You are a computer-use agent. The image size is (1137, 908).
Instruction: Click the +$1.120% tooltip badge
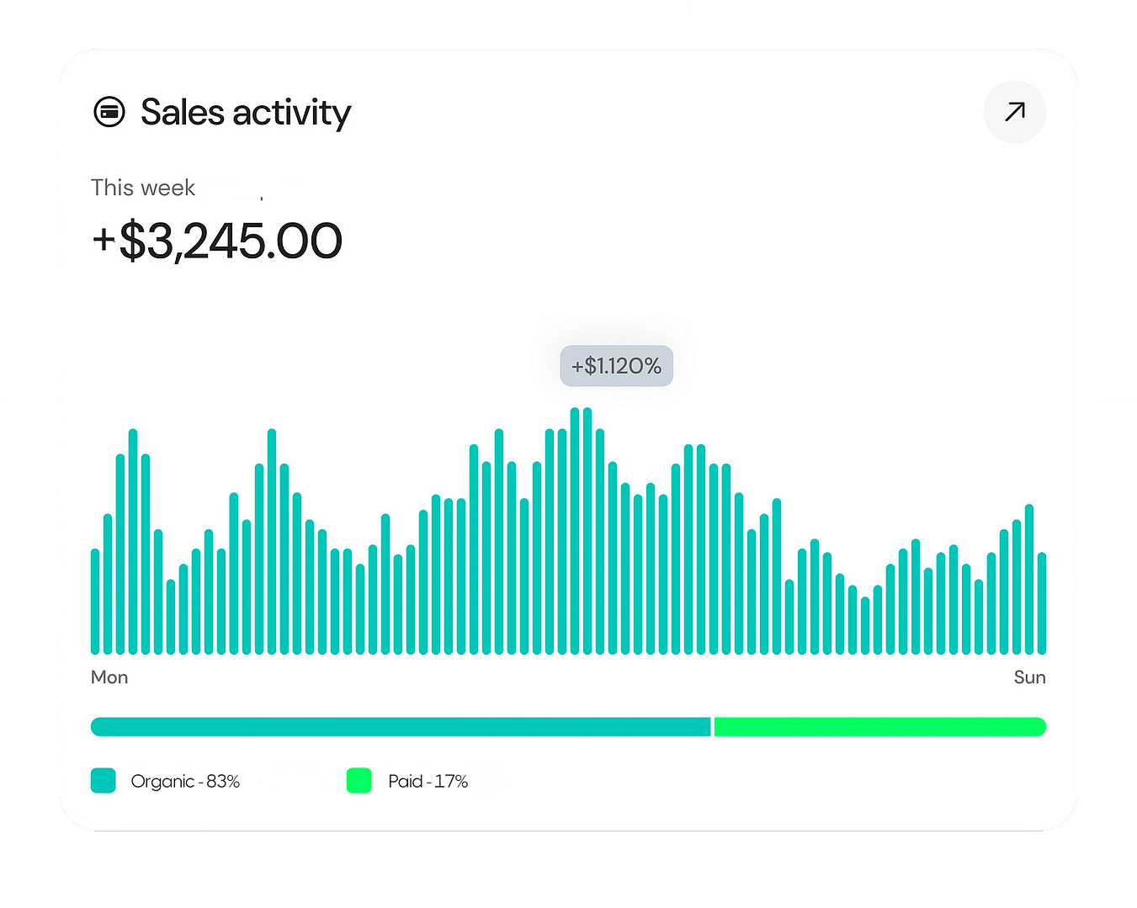[616, 366]
